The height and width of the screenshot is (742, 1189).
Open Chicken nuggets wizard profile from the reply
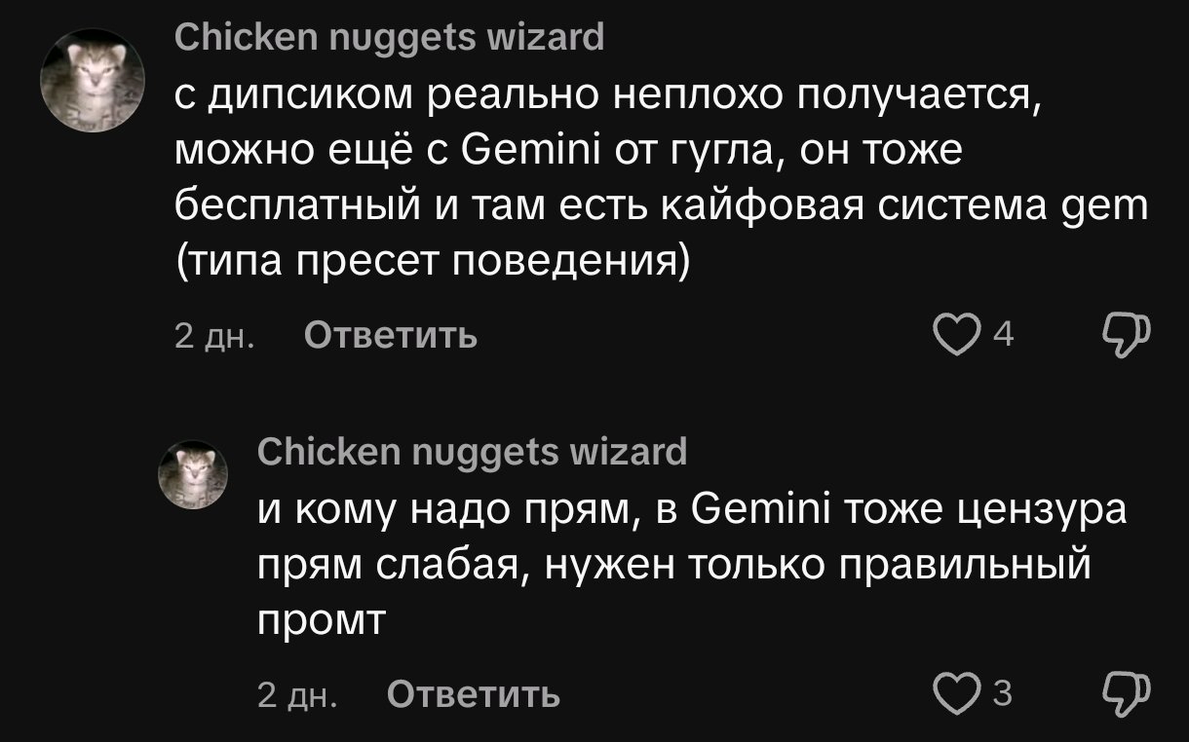472,451
